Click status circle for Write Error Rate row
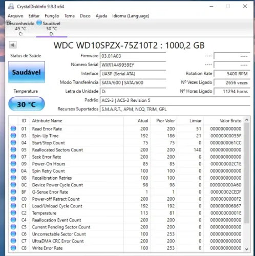 pyautogui.click(x=13, y=248)
